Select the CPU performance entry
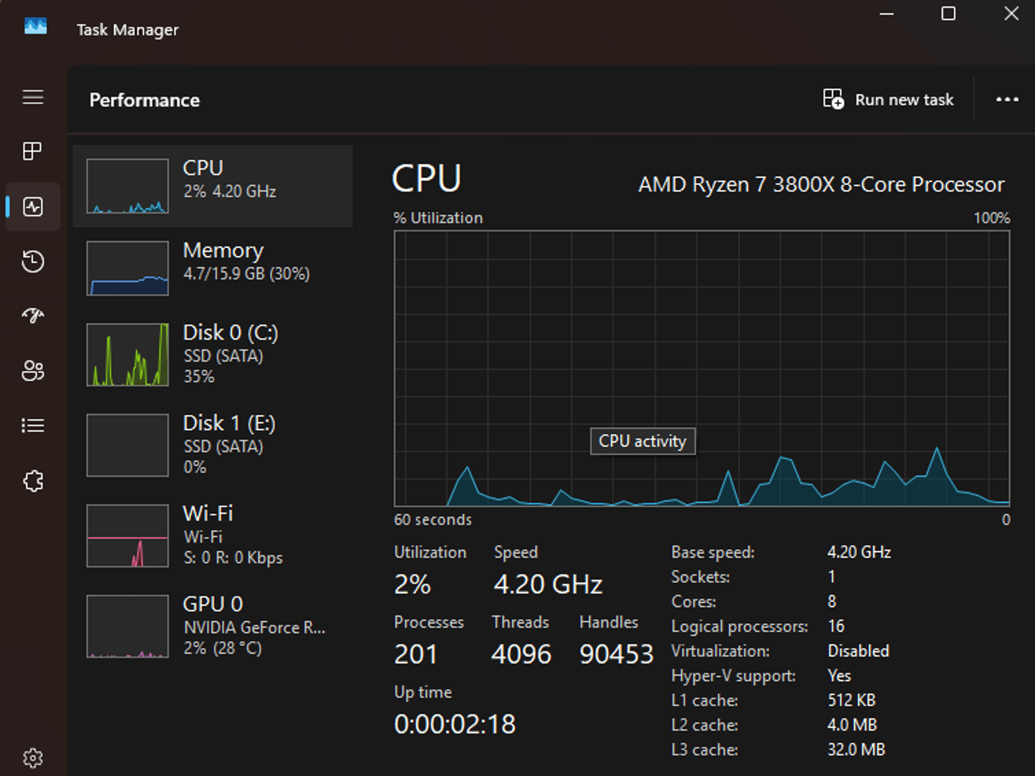This screenshot has height=776, width=1035. click(x=213, y=186)
